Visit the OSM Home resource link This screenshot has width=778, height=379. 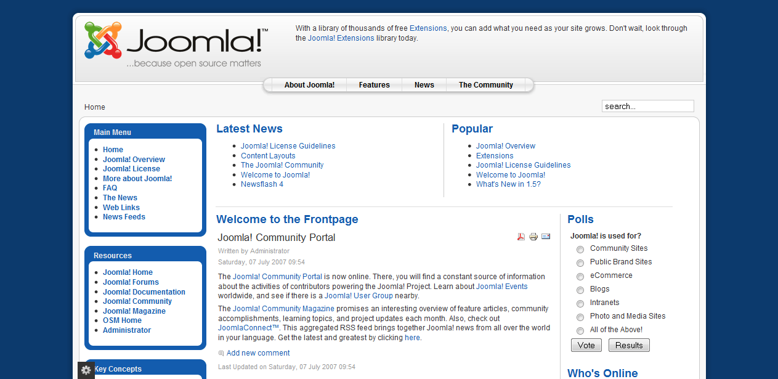coord(122,320)
